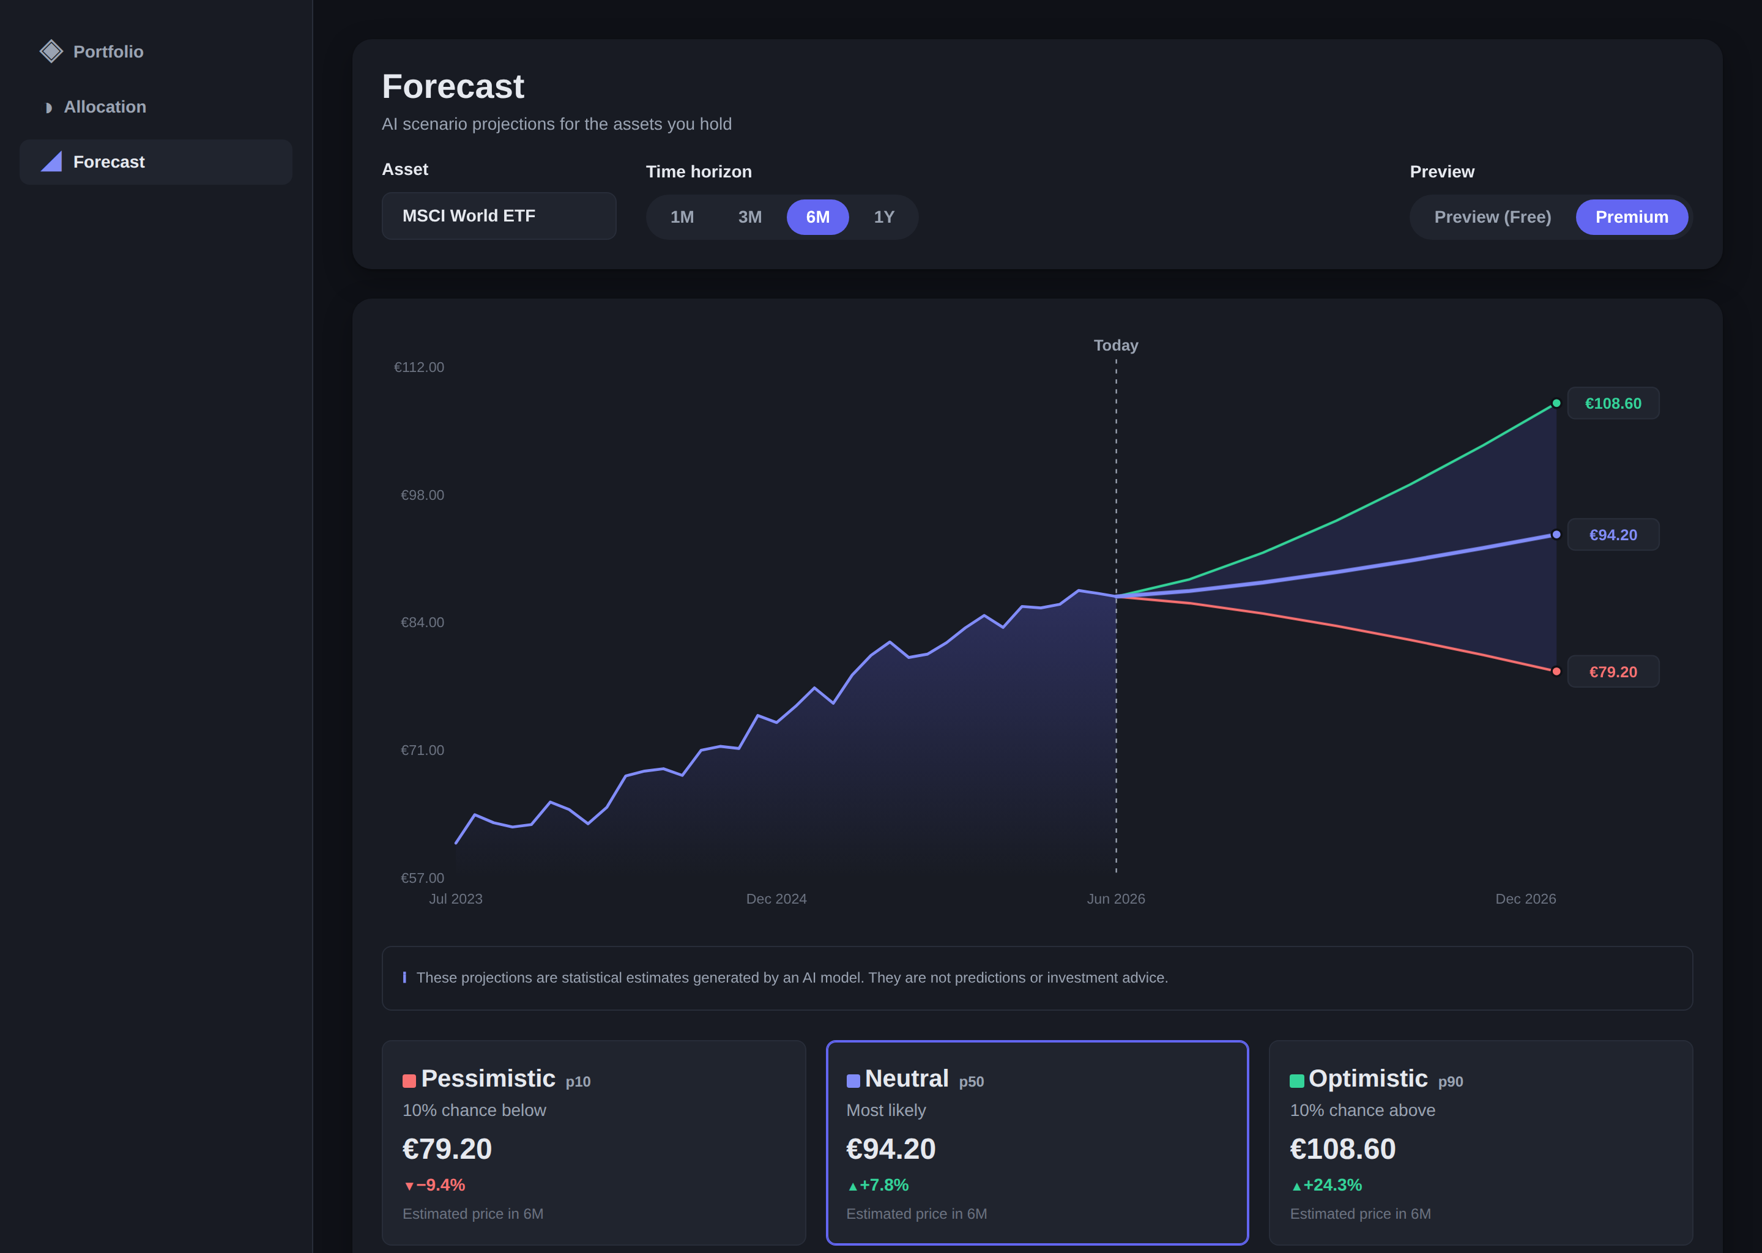Click the Most likely text
The image size is (1762, 1253).
(x=886, y=1110)
